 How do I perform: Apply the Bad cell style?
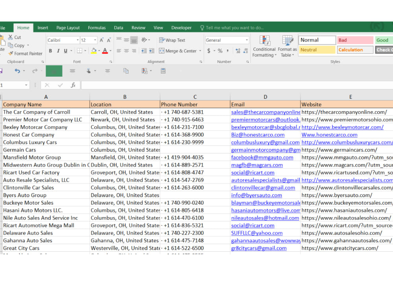click(355, 40)
